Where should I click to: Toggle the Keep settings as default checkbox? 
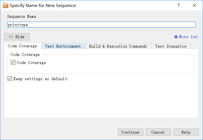click(x=10, y=79)
